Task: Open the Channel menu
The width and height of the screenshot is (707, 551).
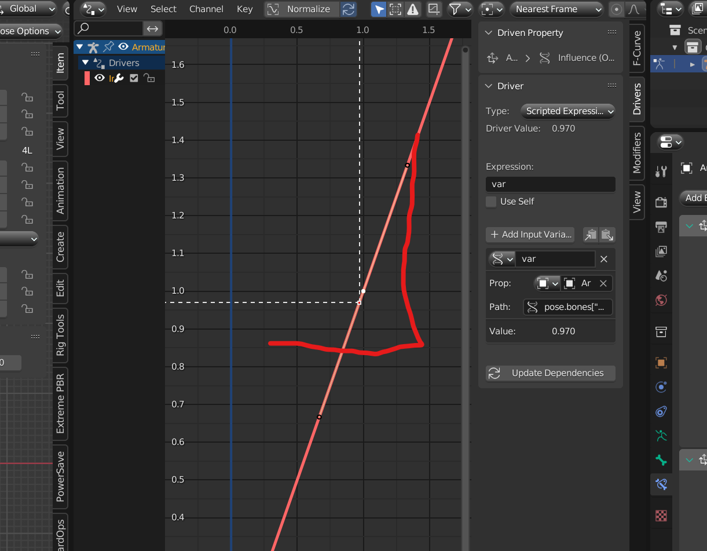Action: [206, 9]
